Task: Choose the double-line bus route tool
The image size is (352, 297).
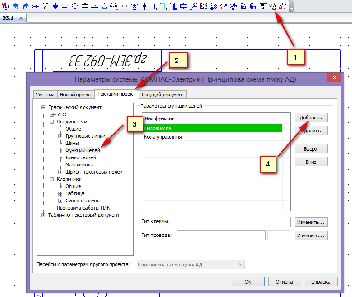Action: click(x=174, y=6)
